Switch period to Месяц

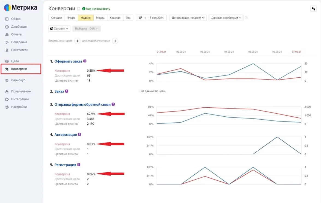pyautogui.click(x=100, y=18)
